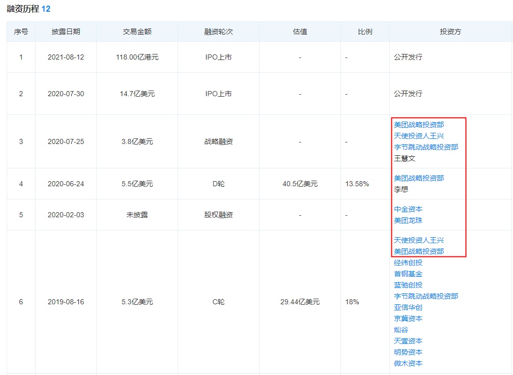The width and height of the screenshot is (513, 375).
Task: Select IPO上市 in the 2021-08-12 row
Action: [218, 57]
